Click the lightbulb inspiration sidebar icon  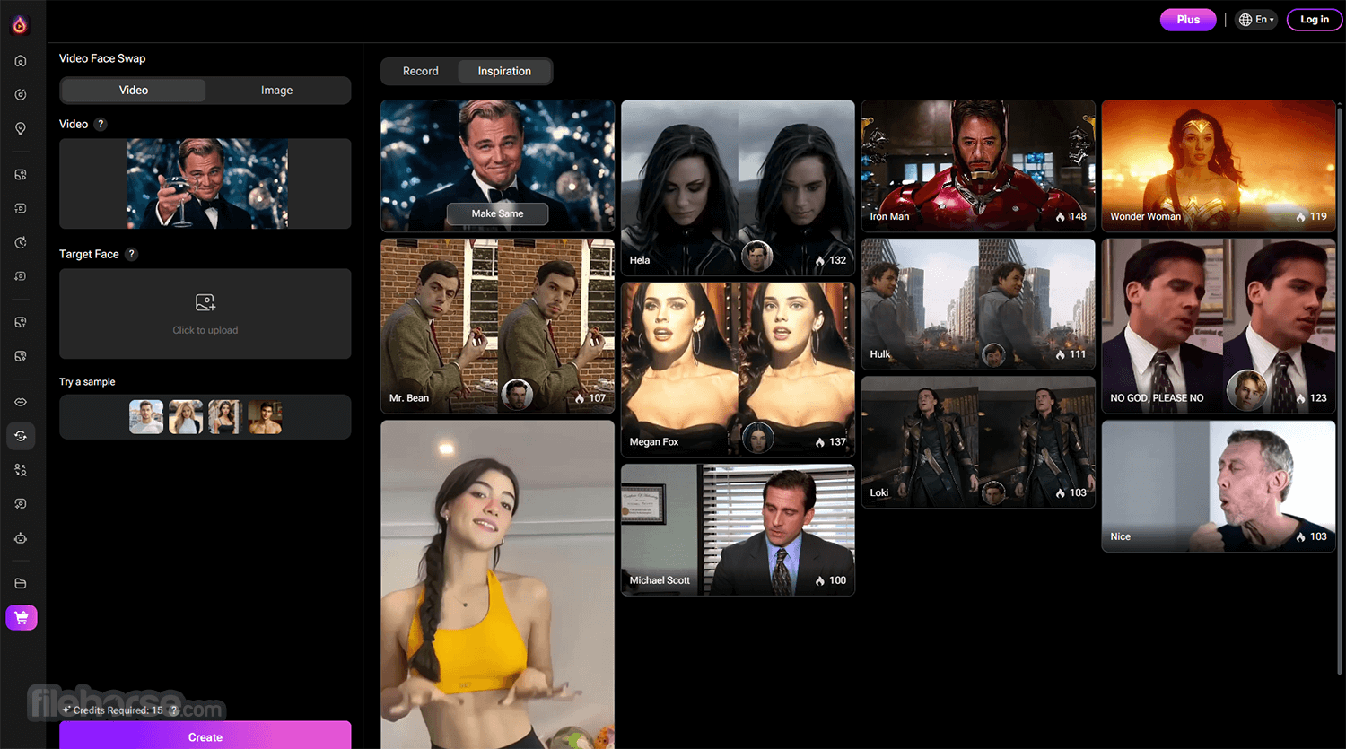21,129
